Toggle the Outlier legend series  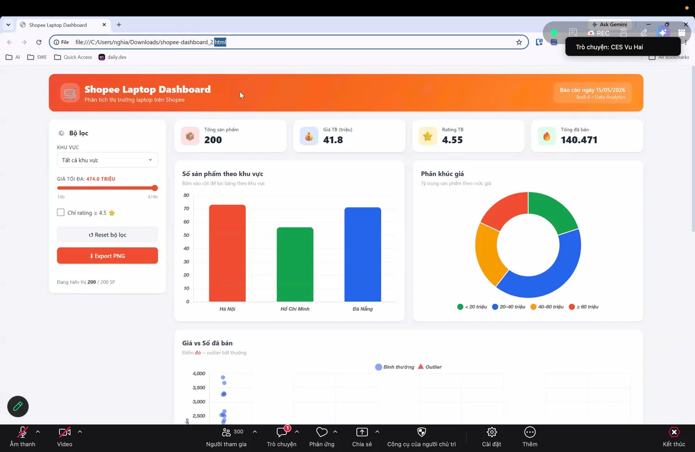point(430,367)
